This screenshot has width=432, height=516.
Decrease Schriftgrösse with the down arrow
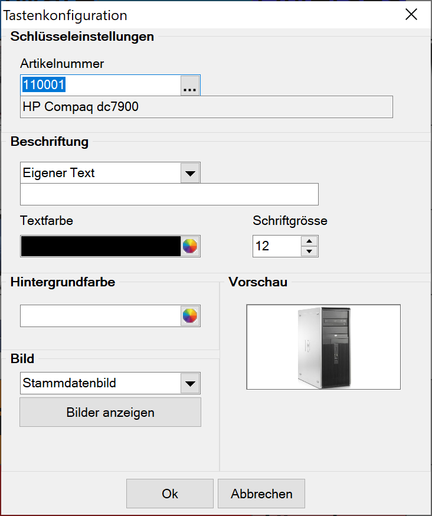pyautogui.click(x=309, y=252)
